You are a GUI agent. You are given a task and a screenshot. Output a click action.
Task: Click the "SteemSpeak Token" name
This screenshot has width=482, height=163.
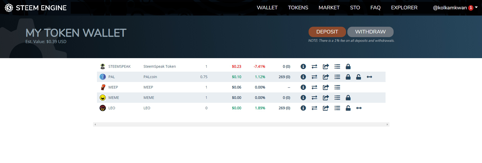pyautogui.click(x=160, y=66)
